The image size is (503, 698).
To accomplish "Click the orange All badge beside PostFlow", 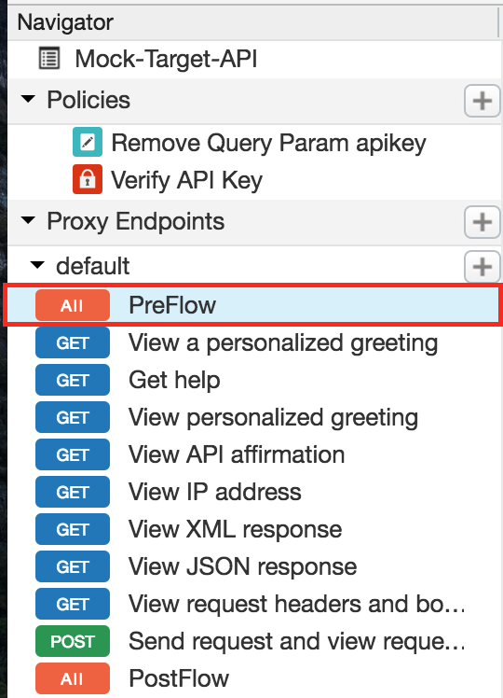I will (73, 678).
